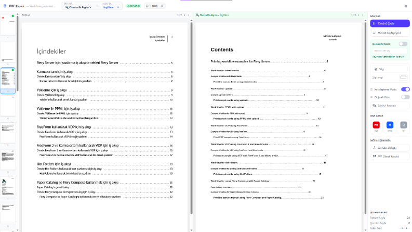412x232 pixels.
Task: Select page 1 thumbnail
Action: pos(8,25)
